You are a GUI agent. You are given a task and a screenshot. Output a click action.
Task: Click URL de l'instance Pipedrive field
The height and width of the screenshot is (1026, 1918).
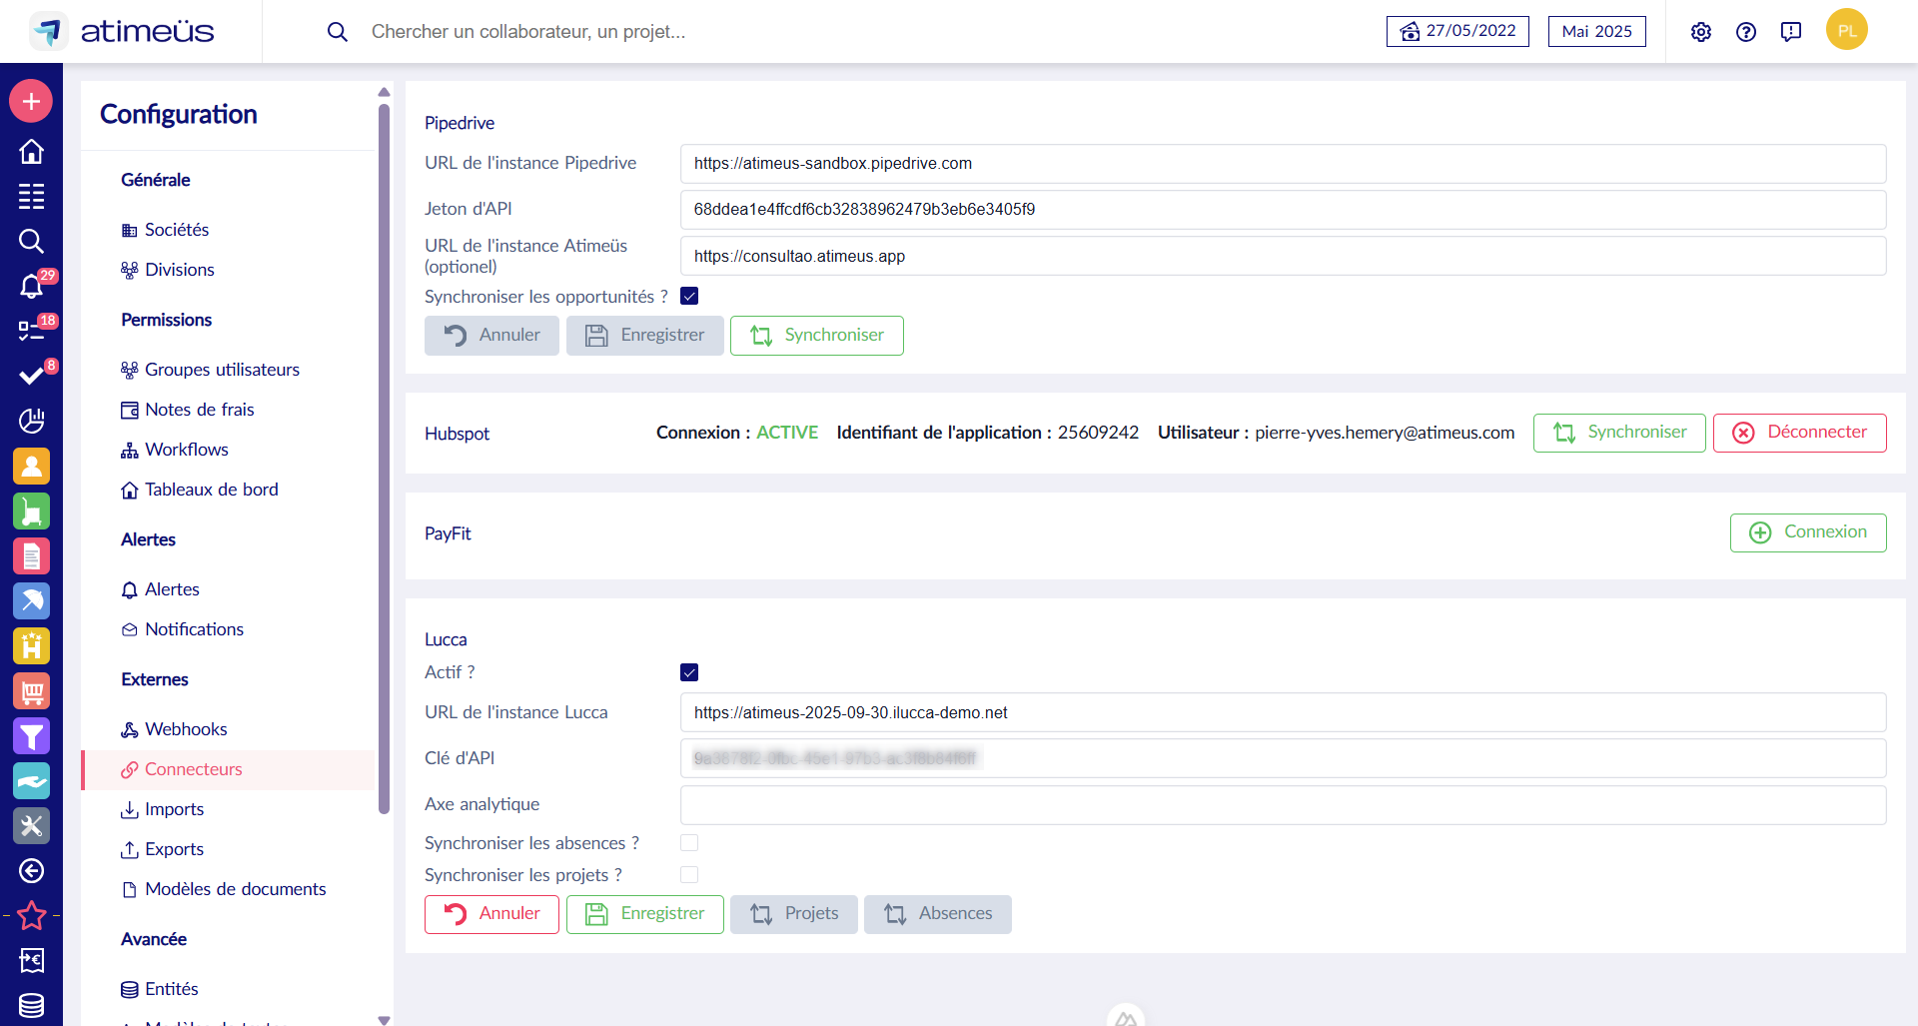pyautogui.click(x=1284, y=164)
